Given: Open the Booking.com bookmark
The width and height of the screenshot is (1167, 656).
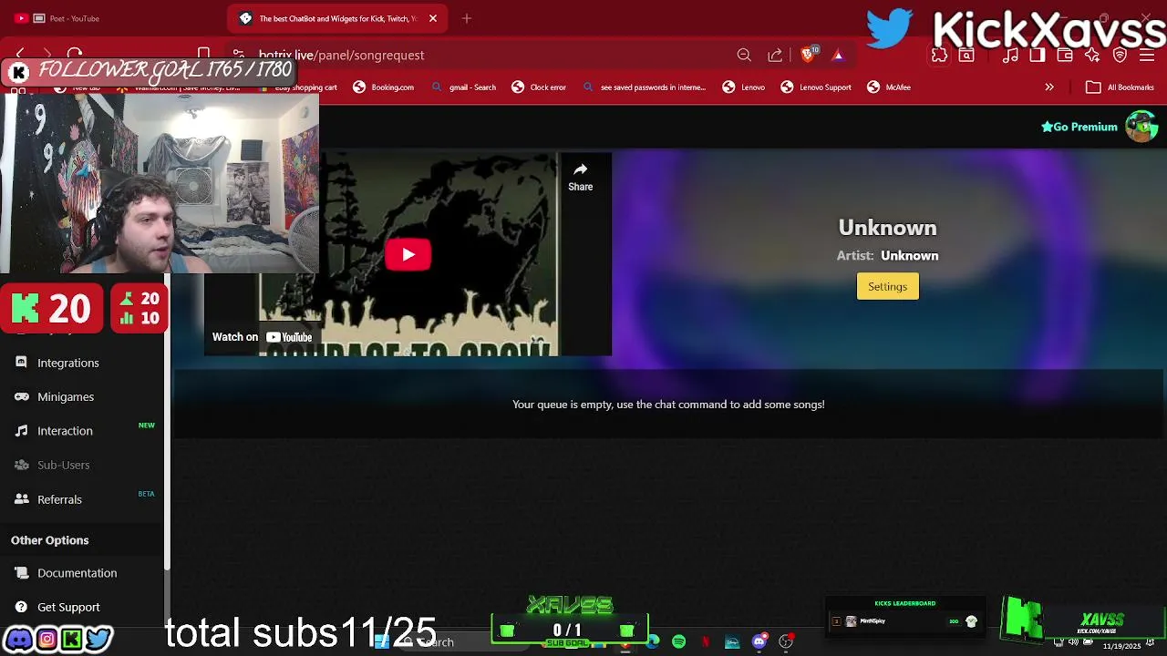Looking at the screenshot, I should coord(384,87).
